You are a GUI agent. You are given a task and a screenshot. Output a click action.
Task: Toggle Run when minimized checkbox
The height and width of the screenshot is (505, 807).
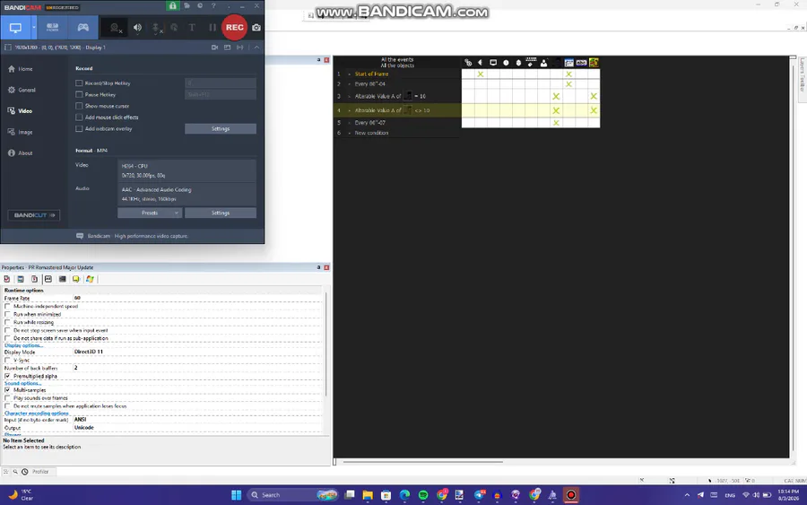point(7,314)
